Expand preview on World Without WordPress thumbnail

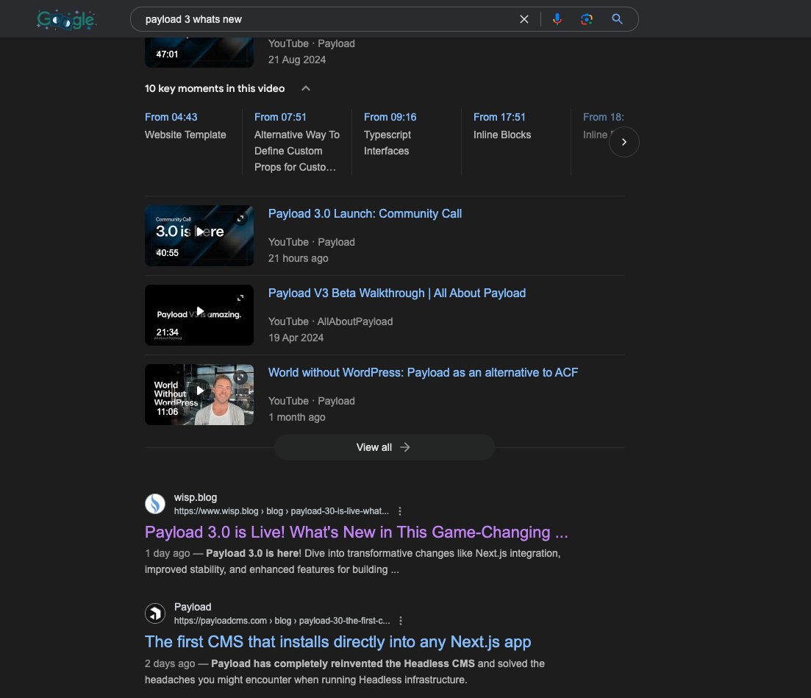coord(240,378)
